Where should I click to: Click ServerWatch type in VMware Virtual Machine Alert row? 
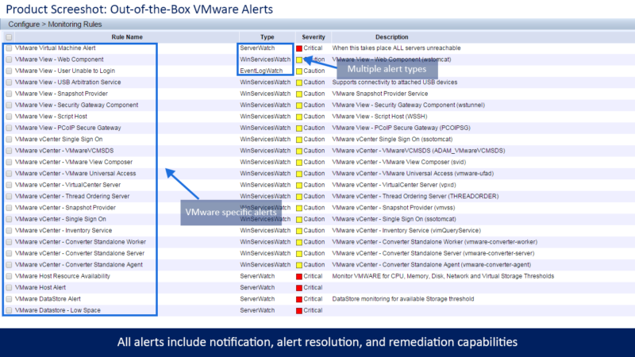pos(257,48)
